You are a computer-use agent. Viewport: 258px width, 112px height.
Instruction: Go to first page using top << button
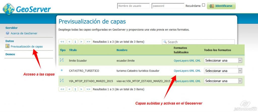pyautogui.click(x=62, y=42)
